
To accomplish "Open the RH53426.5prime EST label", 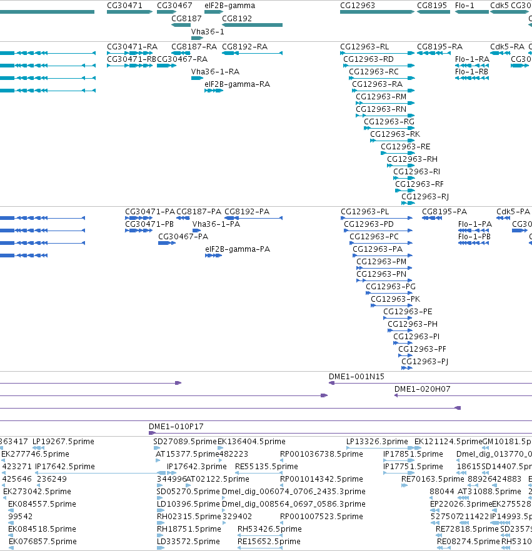I will (269, 529).
